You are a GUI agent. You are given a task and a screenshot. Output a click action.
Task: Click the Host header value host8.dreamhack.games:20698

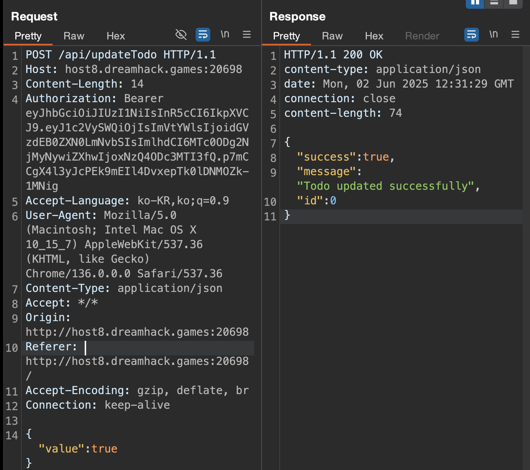tap(154, 69)
